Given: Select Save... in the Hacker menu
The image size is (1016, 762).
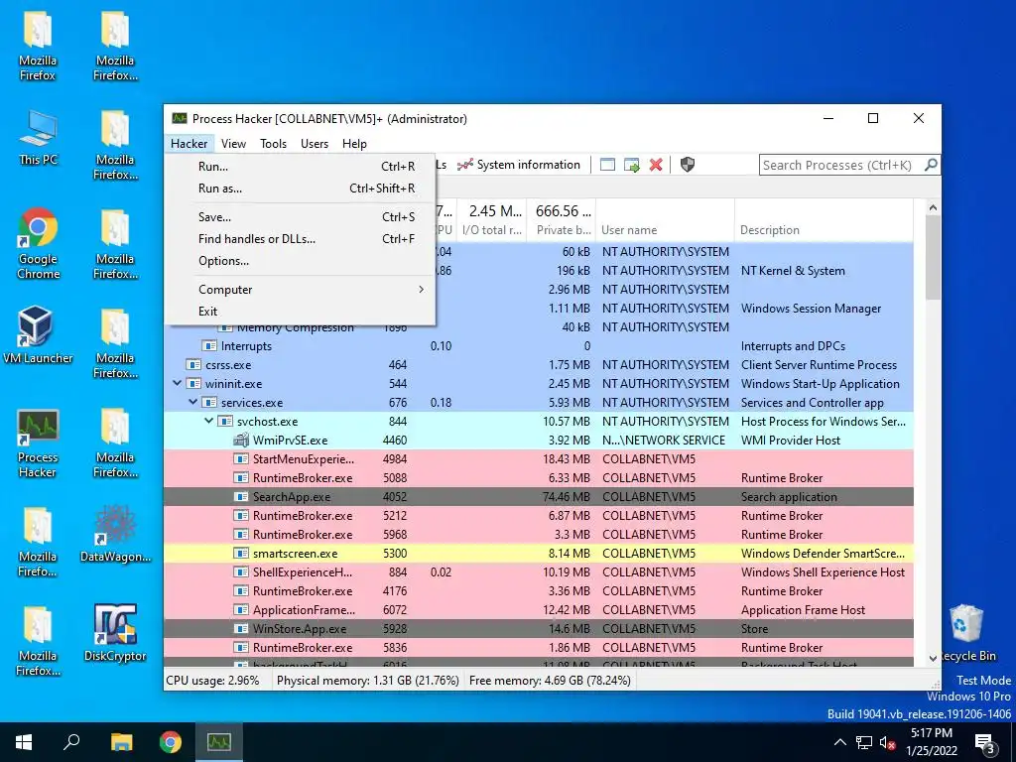Looking at the screenshot, I should (x=300, y=216).
